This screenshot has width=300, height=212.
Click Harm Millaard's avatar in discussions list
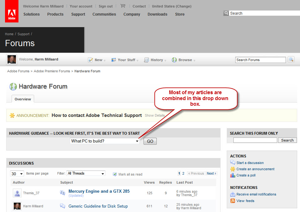pos(17,206)
